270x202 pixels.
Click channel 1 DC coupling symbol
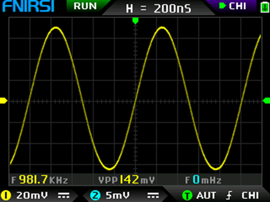pyautogui.click(x=62, y=195)
